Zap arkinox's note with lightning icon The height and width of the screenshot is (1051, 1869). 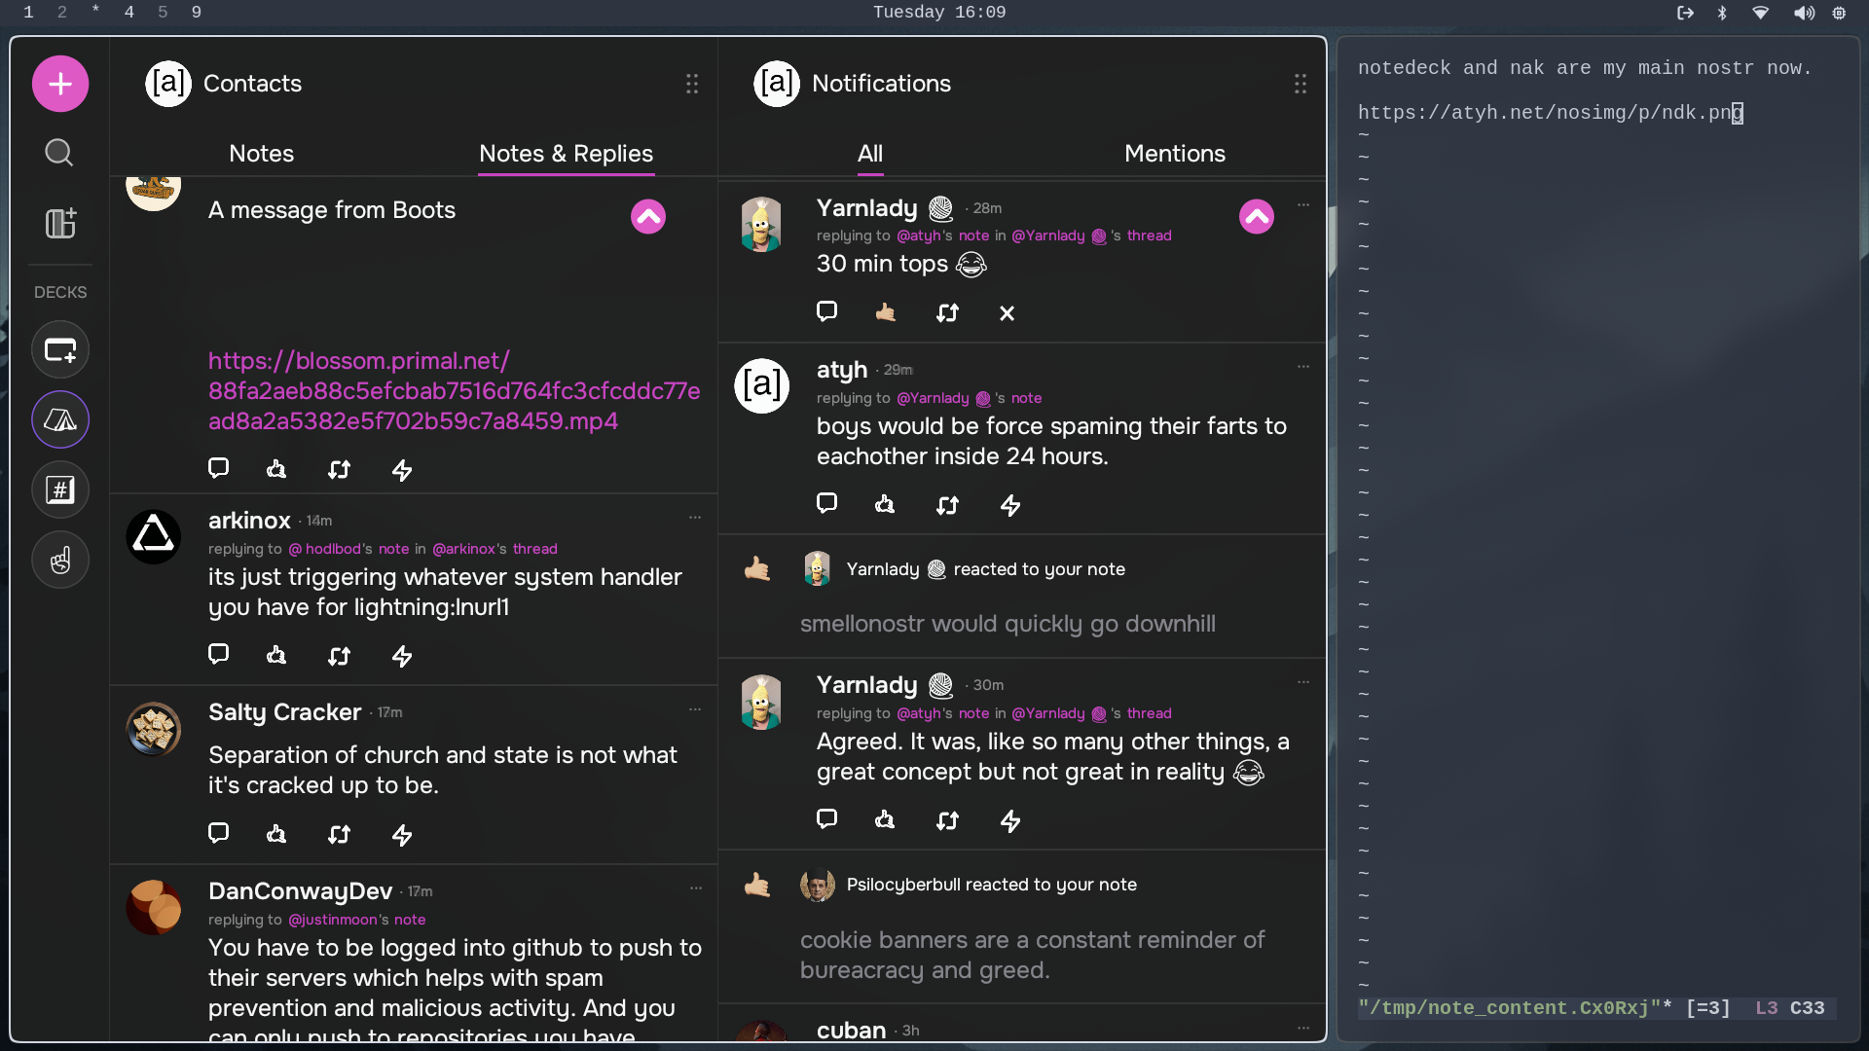[402, 656]
